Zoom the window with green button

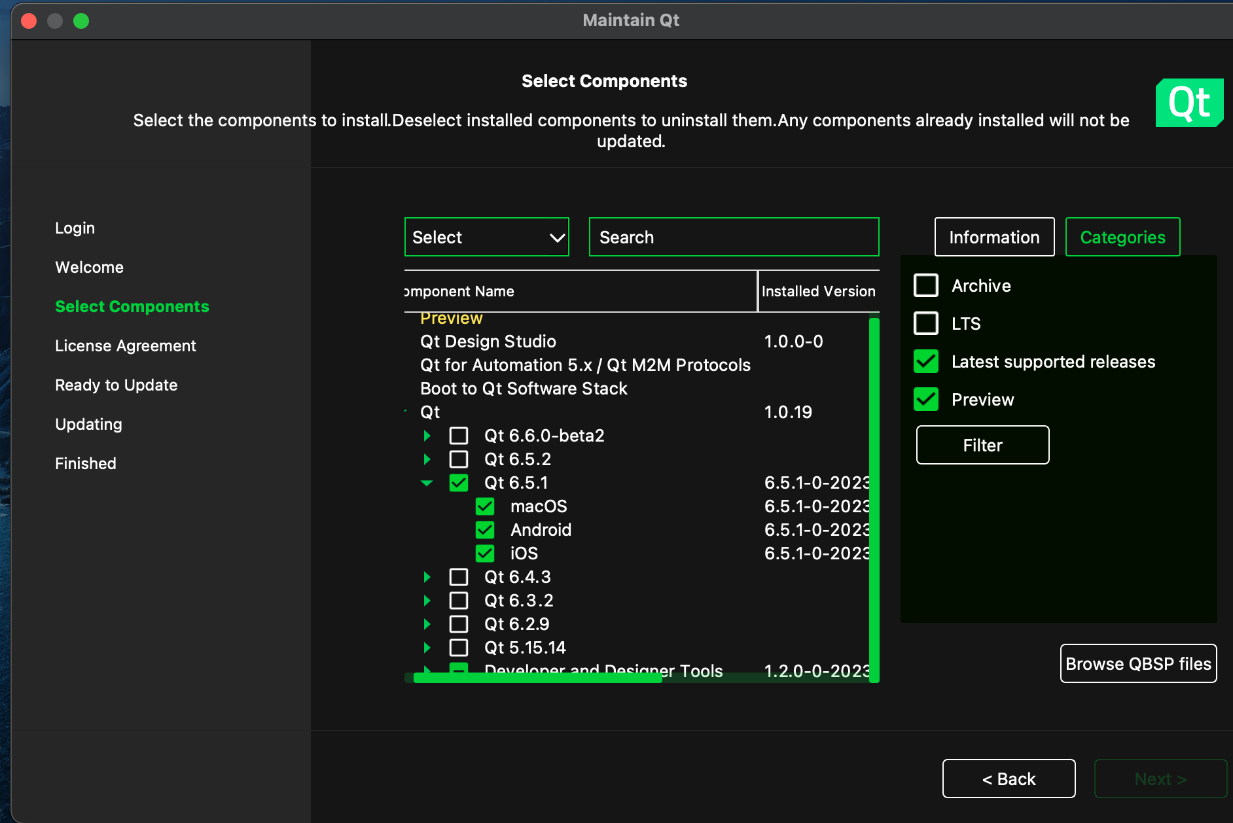coord(81,21)
